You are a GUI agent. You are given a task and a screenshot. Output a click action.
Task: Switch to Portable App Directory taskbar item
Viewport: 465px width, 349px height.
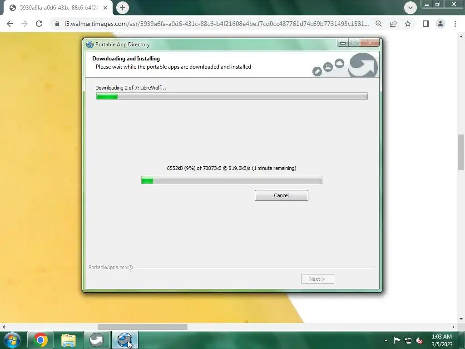point(124,340)
